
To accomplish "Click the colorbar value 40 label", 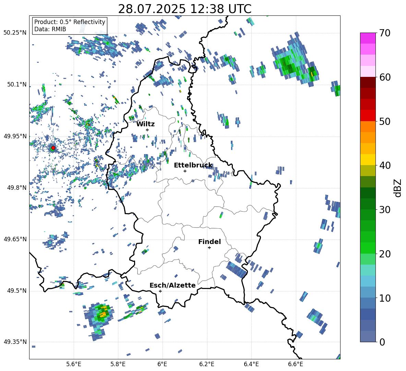I will click(x=385, y=165).
